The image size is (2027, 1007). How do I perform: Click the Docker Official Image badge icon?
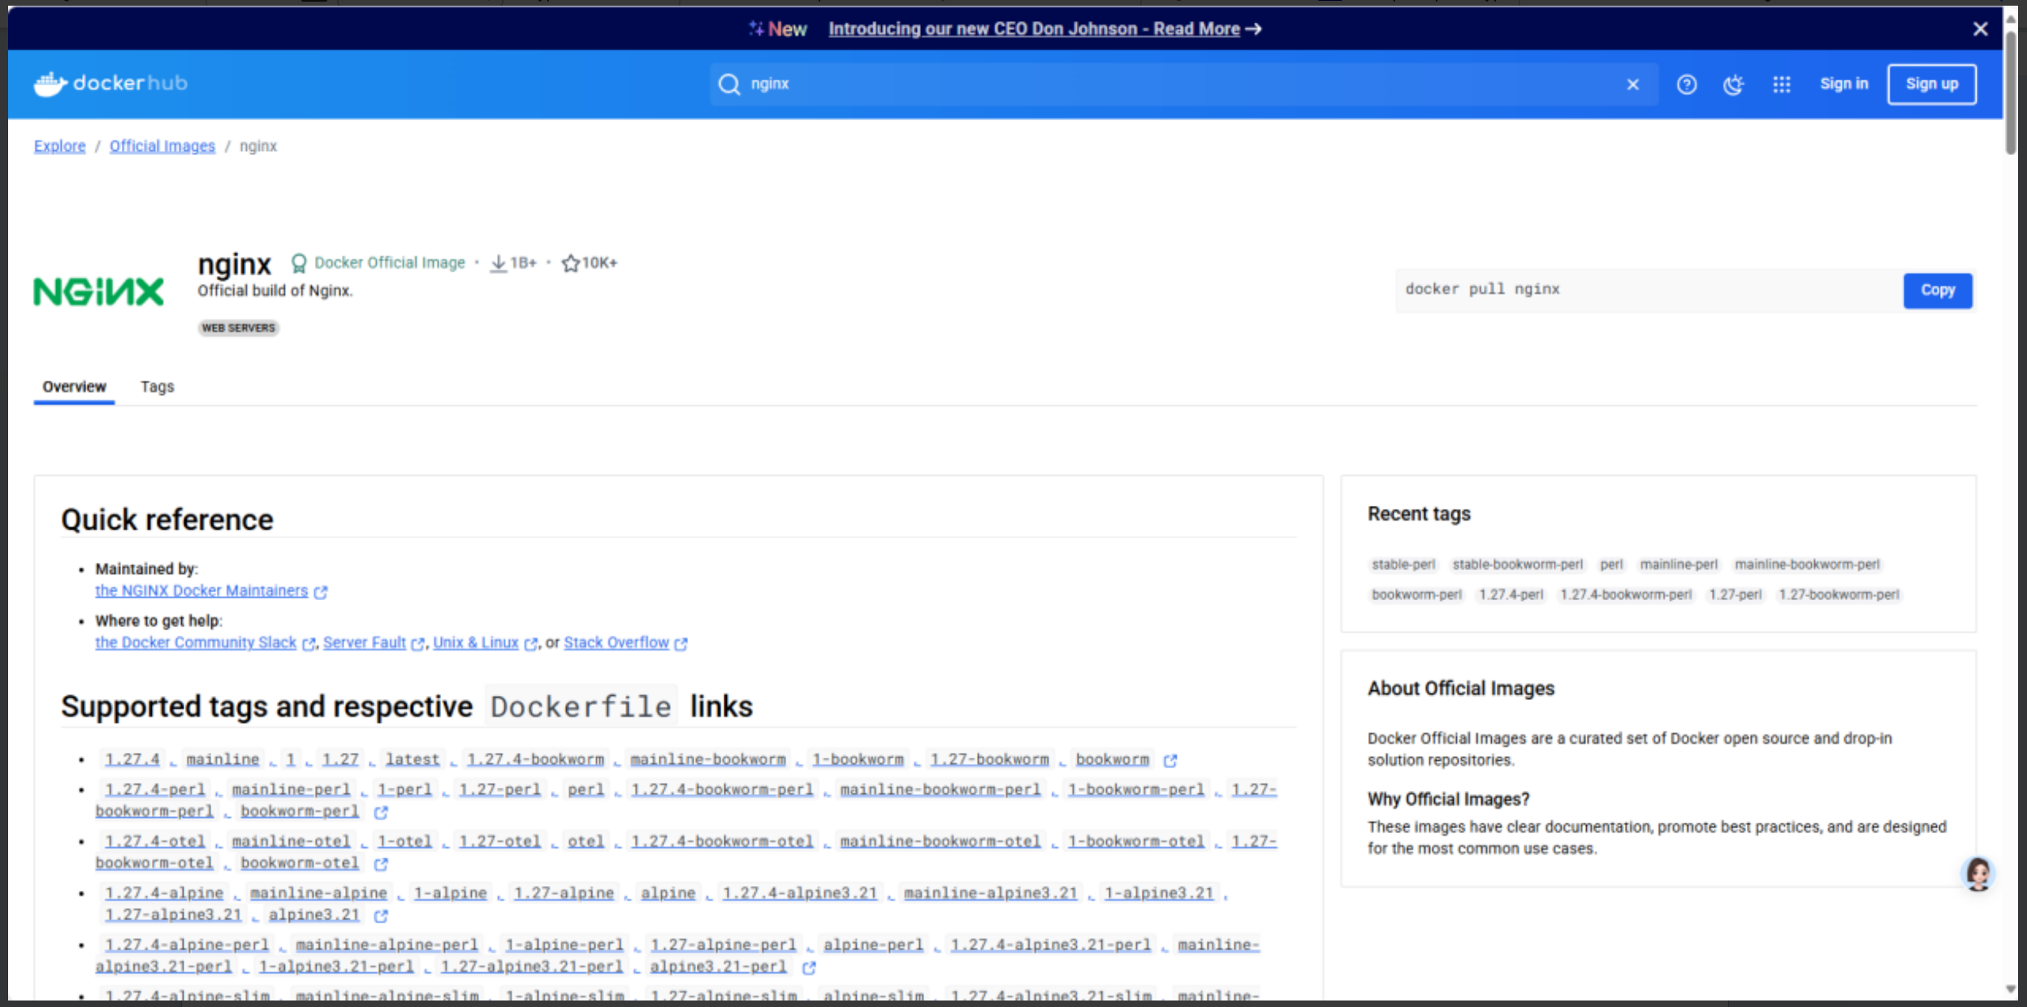tap(299, 263)
